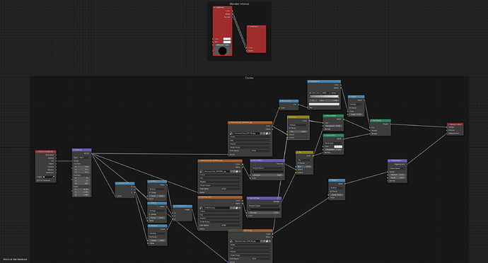Click Midlevel field on Displacement node
Image resolution: width=488 pixels, height=263 pixels.
pyautogui.click(x=397, y=175)
